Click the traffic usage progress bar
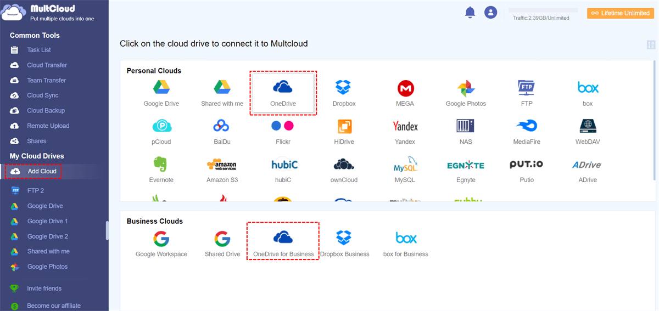659x311 pixels. [x=543, y=10]
